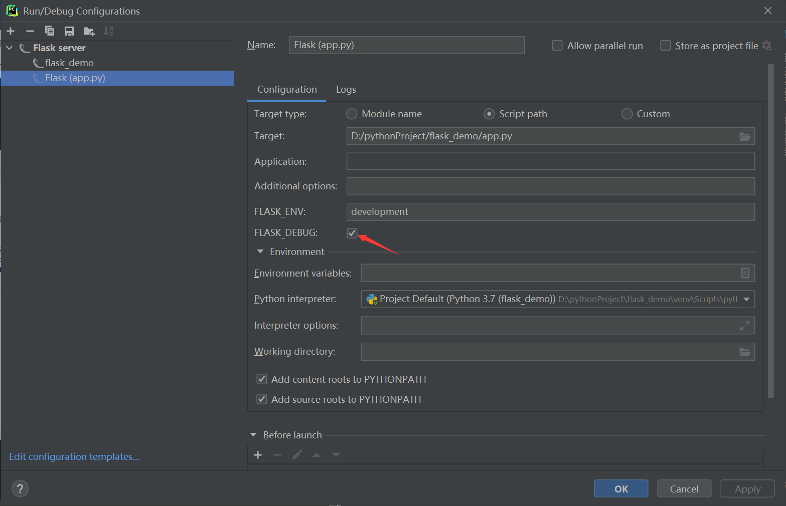Toggle Add source roots to PYTHONPATH

click(x=262, y=399)
